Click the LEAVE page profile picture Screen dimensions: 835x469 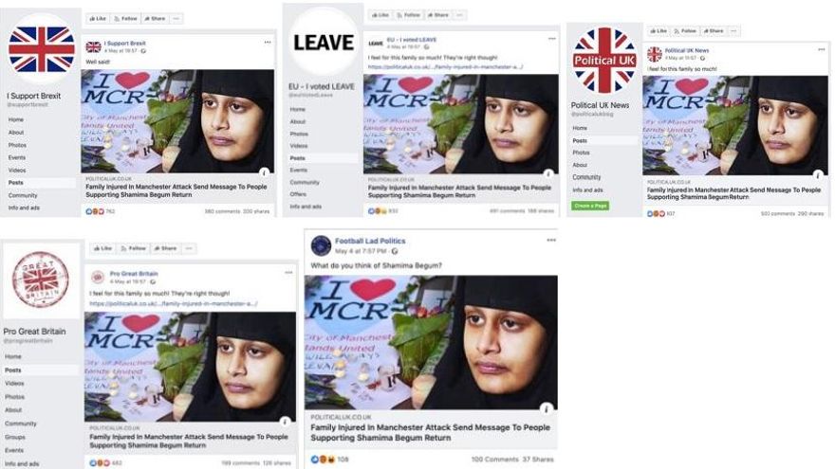[x=324, y=42]
